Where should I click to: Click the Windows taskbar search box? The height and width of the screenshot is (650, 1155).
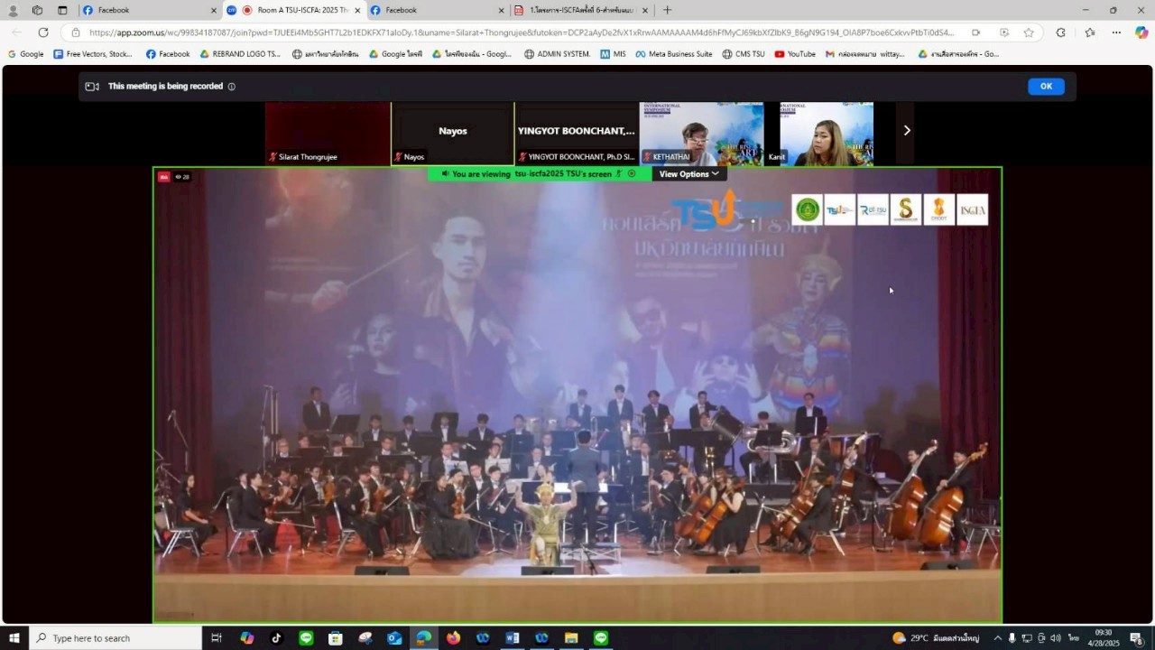(117, 638)
